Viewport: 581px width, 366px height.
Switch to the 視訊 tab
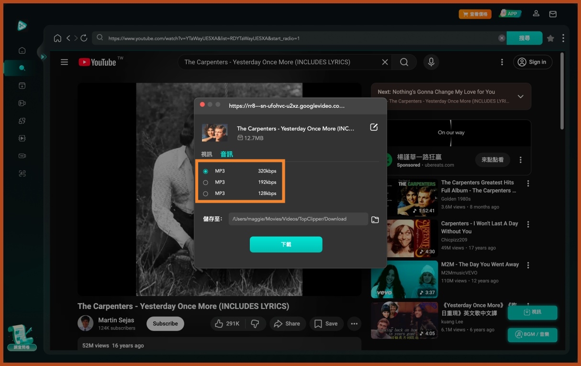click(x=206, y=154)
